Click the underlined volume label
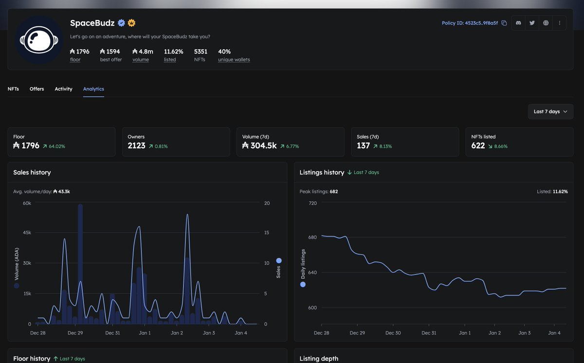Screen dimensions: 584x363 141,59
